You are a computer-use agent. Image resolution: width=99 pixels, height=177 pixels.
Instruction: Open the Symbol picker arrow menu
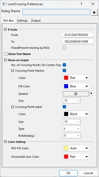[91, 94]
